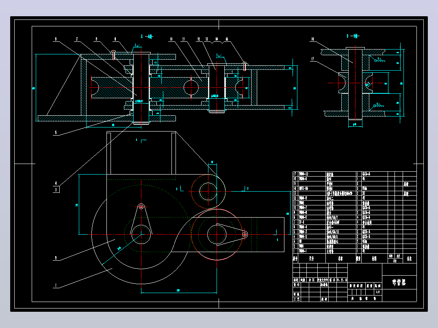Select the red center shaft axis in section B-B
Image resolution: width=438 pixels, height=328 pixels.
pos(355,84)
